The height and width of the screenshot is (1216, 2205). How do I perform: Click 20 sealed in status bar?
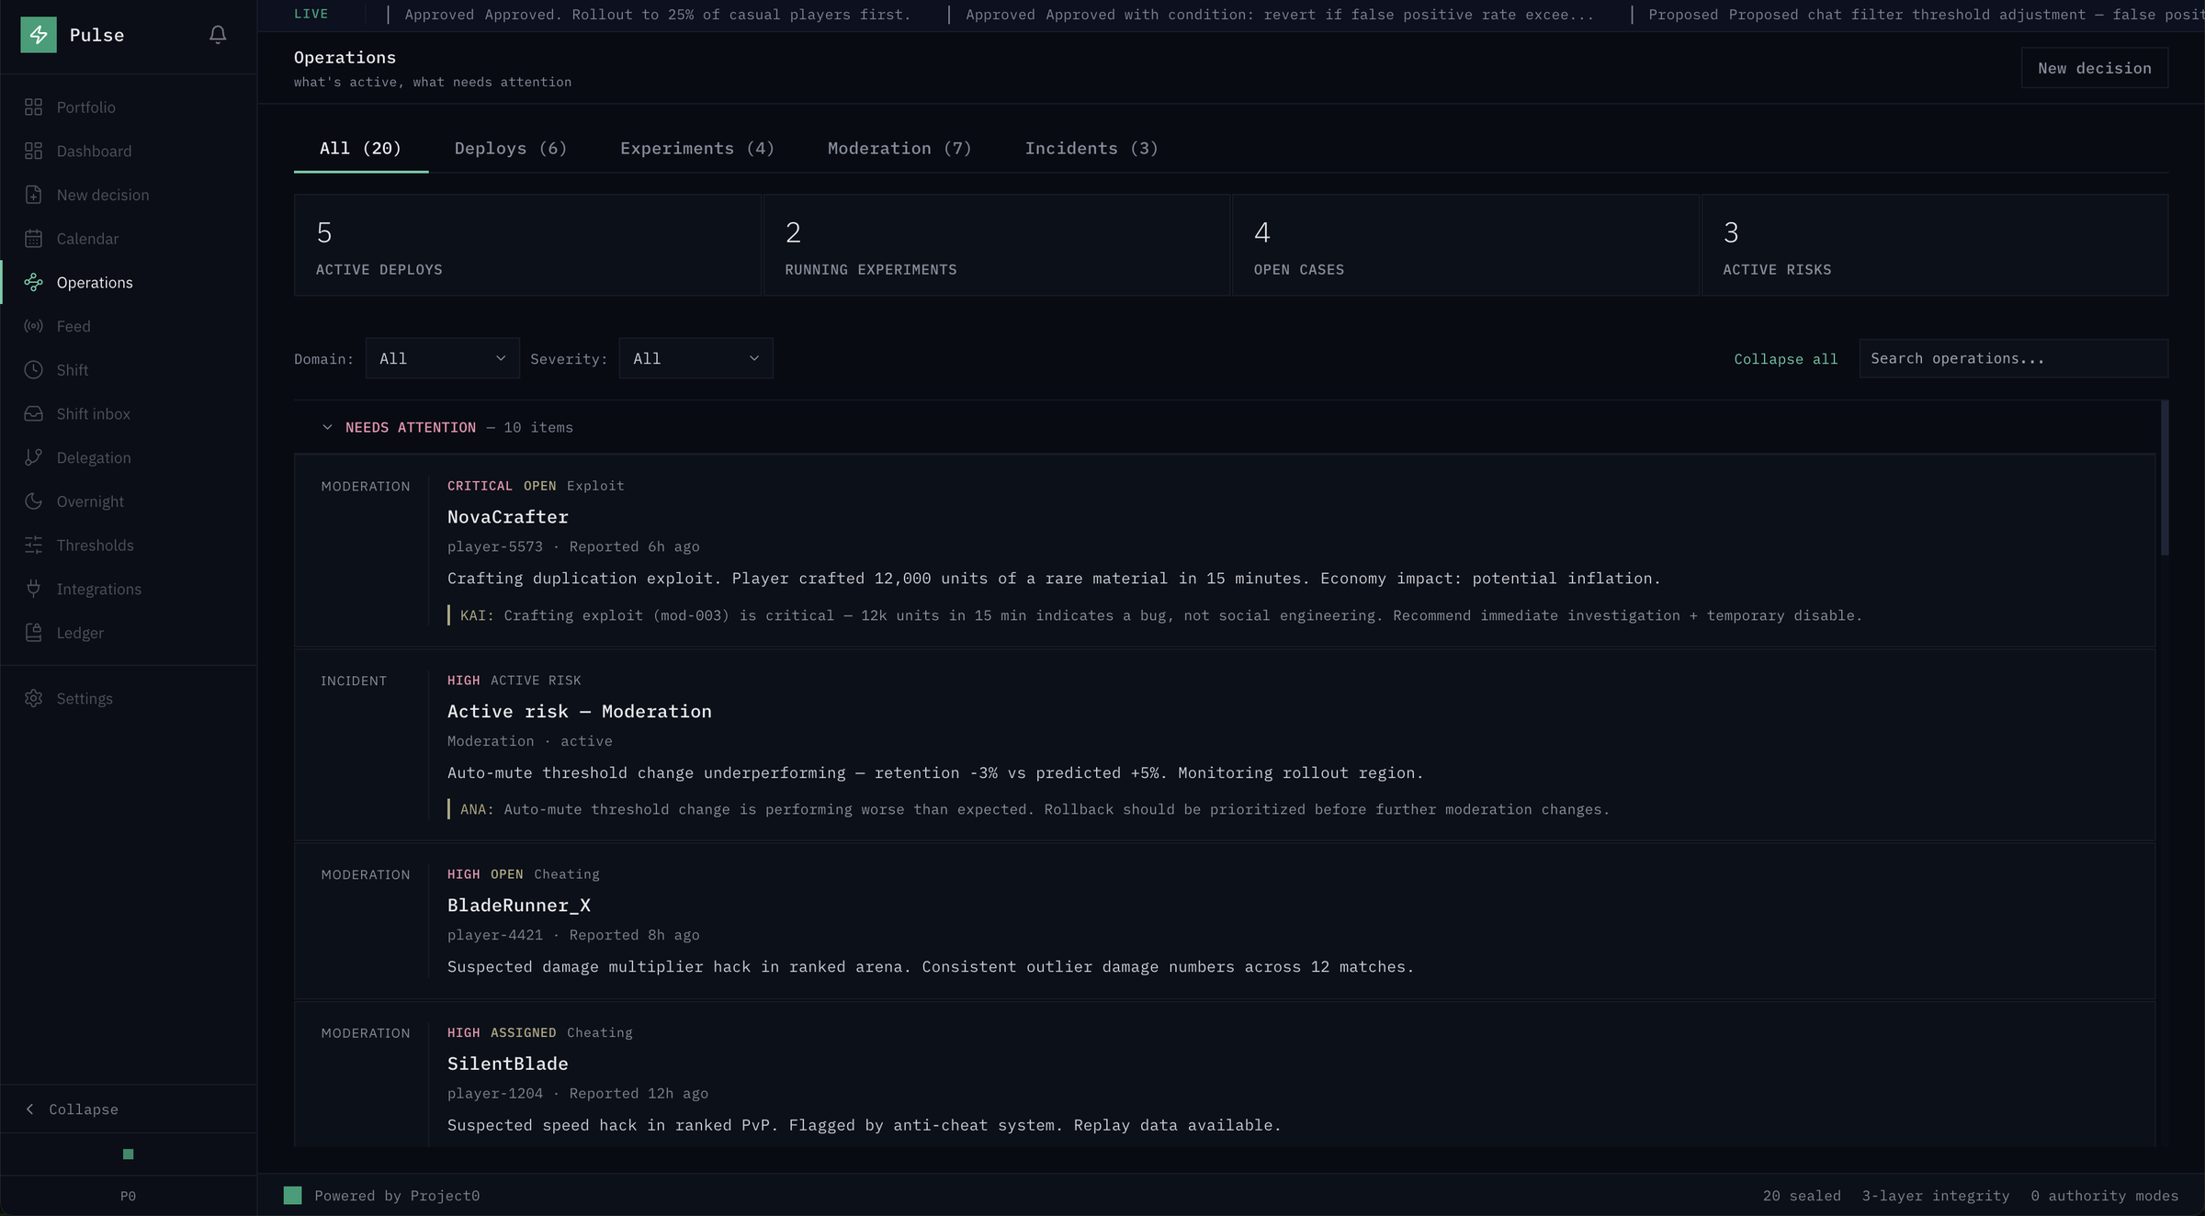click(1802, 1196)
